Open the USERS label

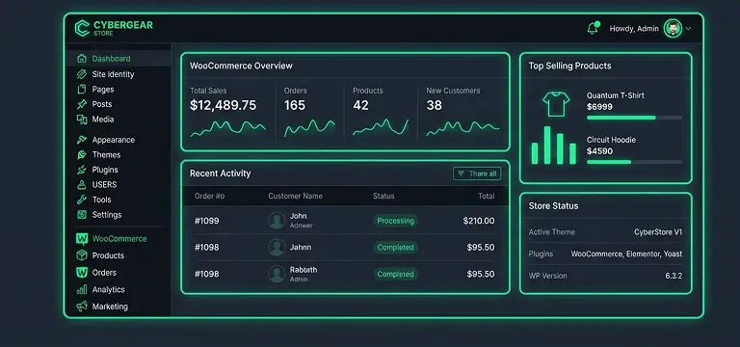(x=104, y=185)
